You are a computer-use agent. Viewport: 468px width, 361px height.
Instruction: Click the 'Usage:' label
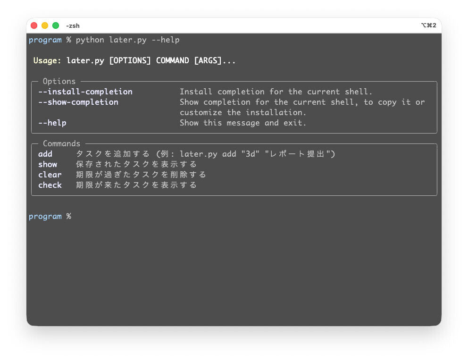(x=47, y=60)
